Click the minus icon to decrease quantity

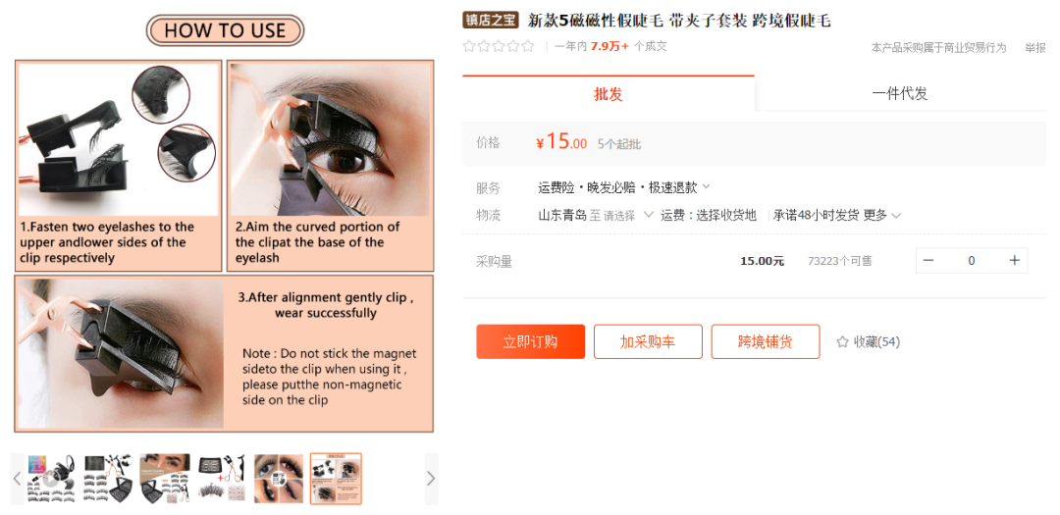point(928,260)
